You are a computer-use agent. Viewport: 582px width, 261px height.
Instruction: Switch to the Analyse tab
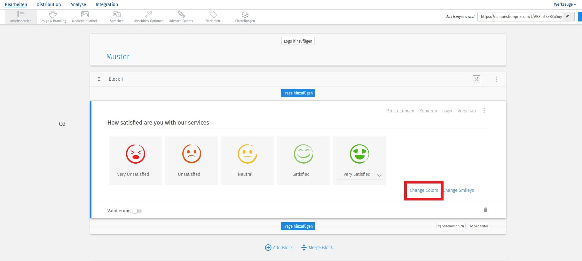click(x=78, y=4)
